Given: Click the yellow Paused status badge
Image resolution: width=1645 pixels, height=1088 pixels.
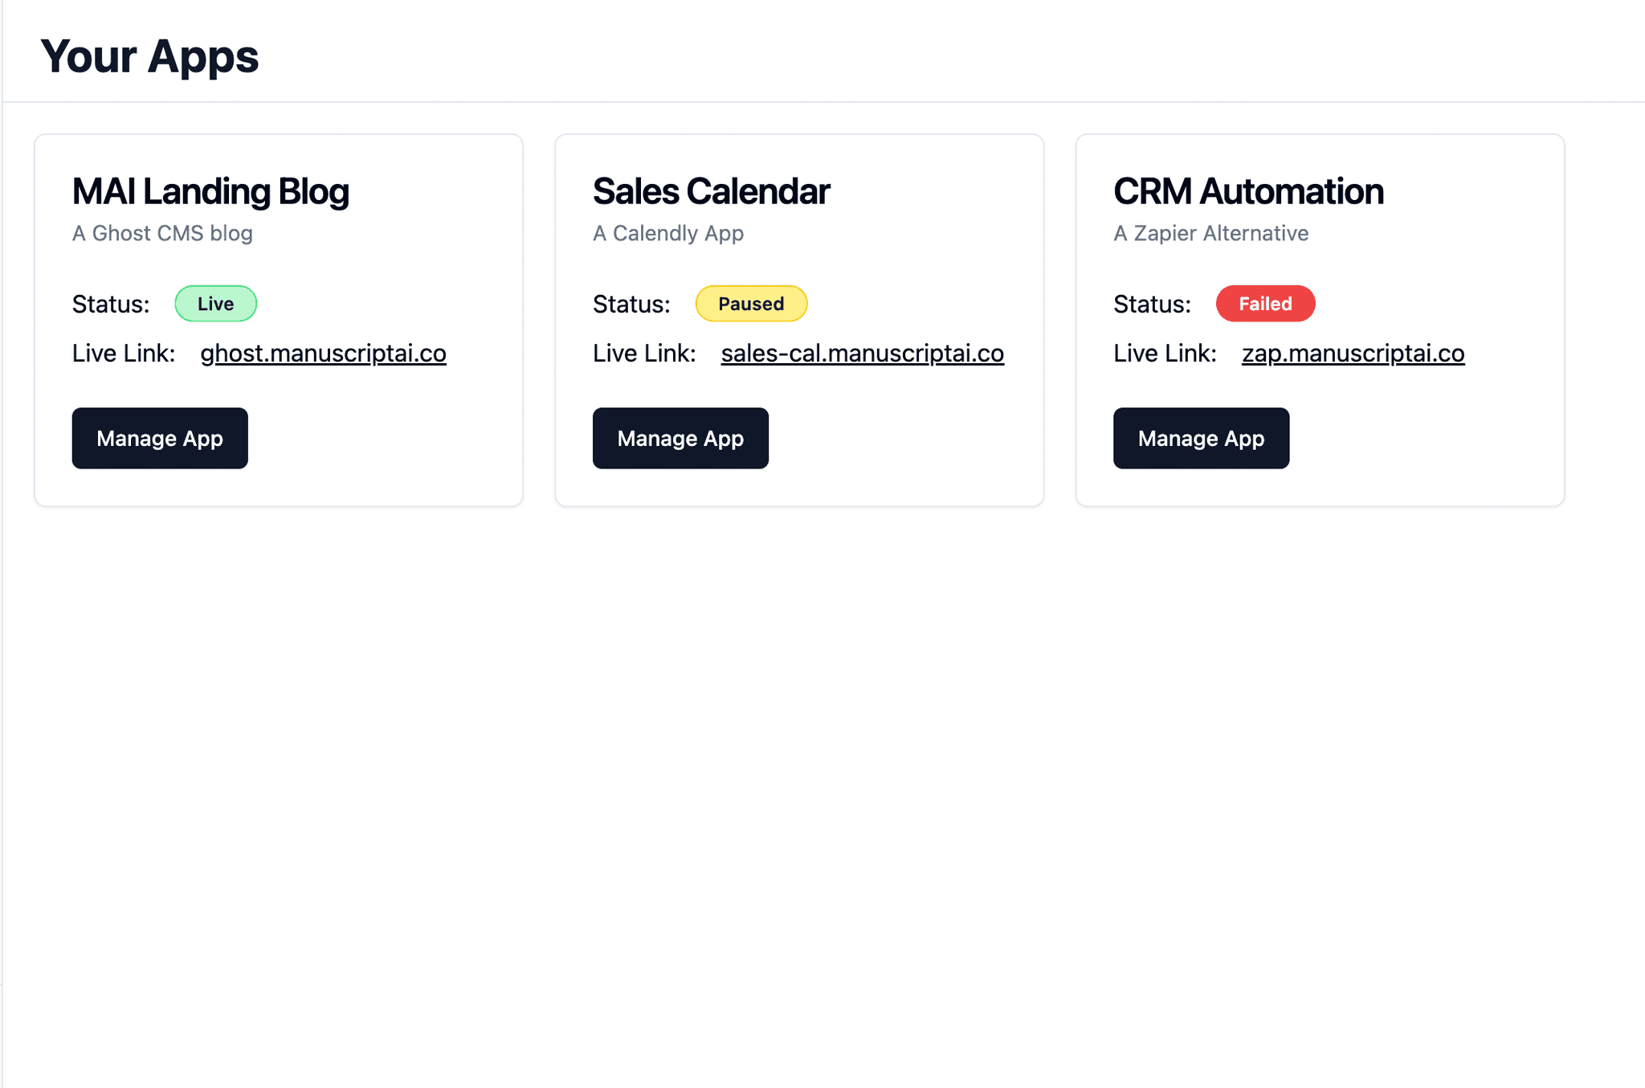Looking at the screenshot, I should (751, 304).
